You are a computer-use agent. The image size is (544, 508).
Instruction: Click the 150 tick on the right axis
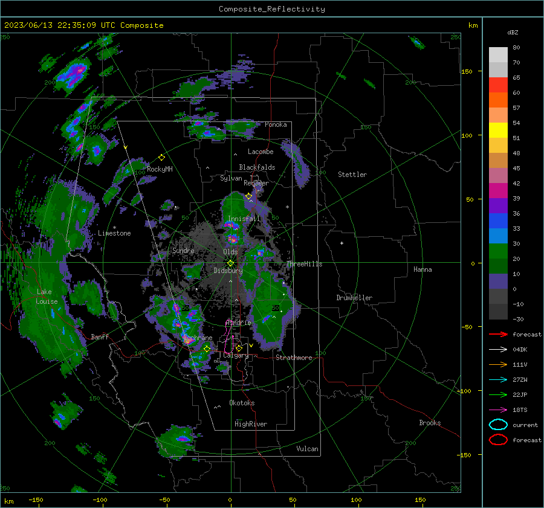pyautogui.click(x=467, y=71)
